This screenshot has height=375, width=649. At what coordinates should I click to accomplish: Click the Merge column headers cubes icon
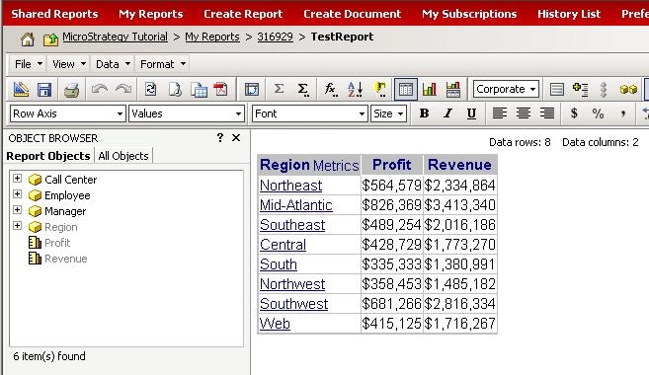tap(628, 89)
